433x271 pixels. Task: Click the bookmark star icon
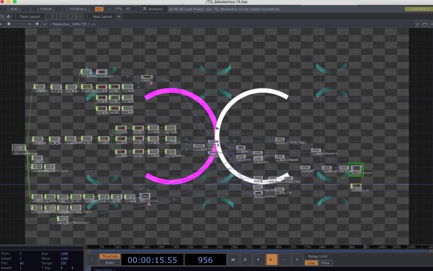pos(37,24)
